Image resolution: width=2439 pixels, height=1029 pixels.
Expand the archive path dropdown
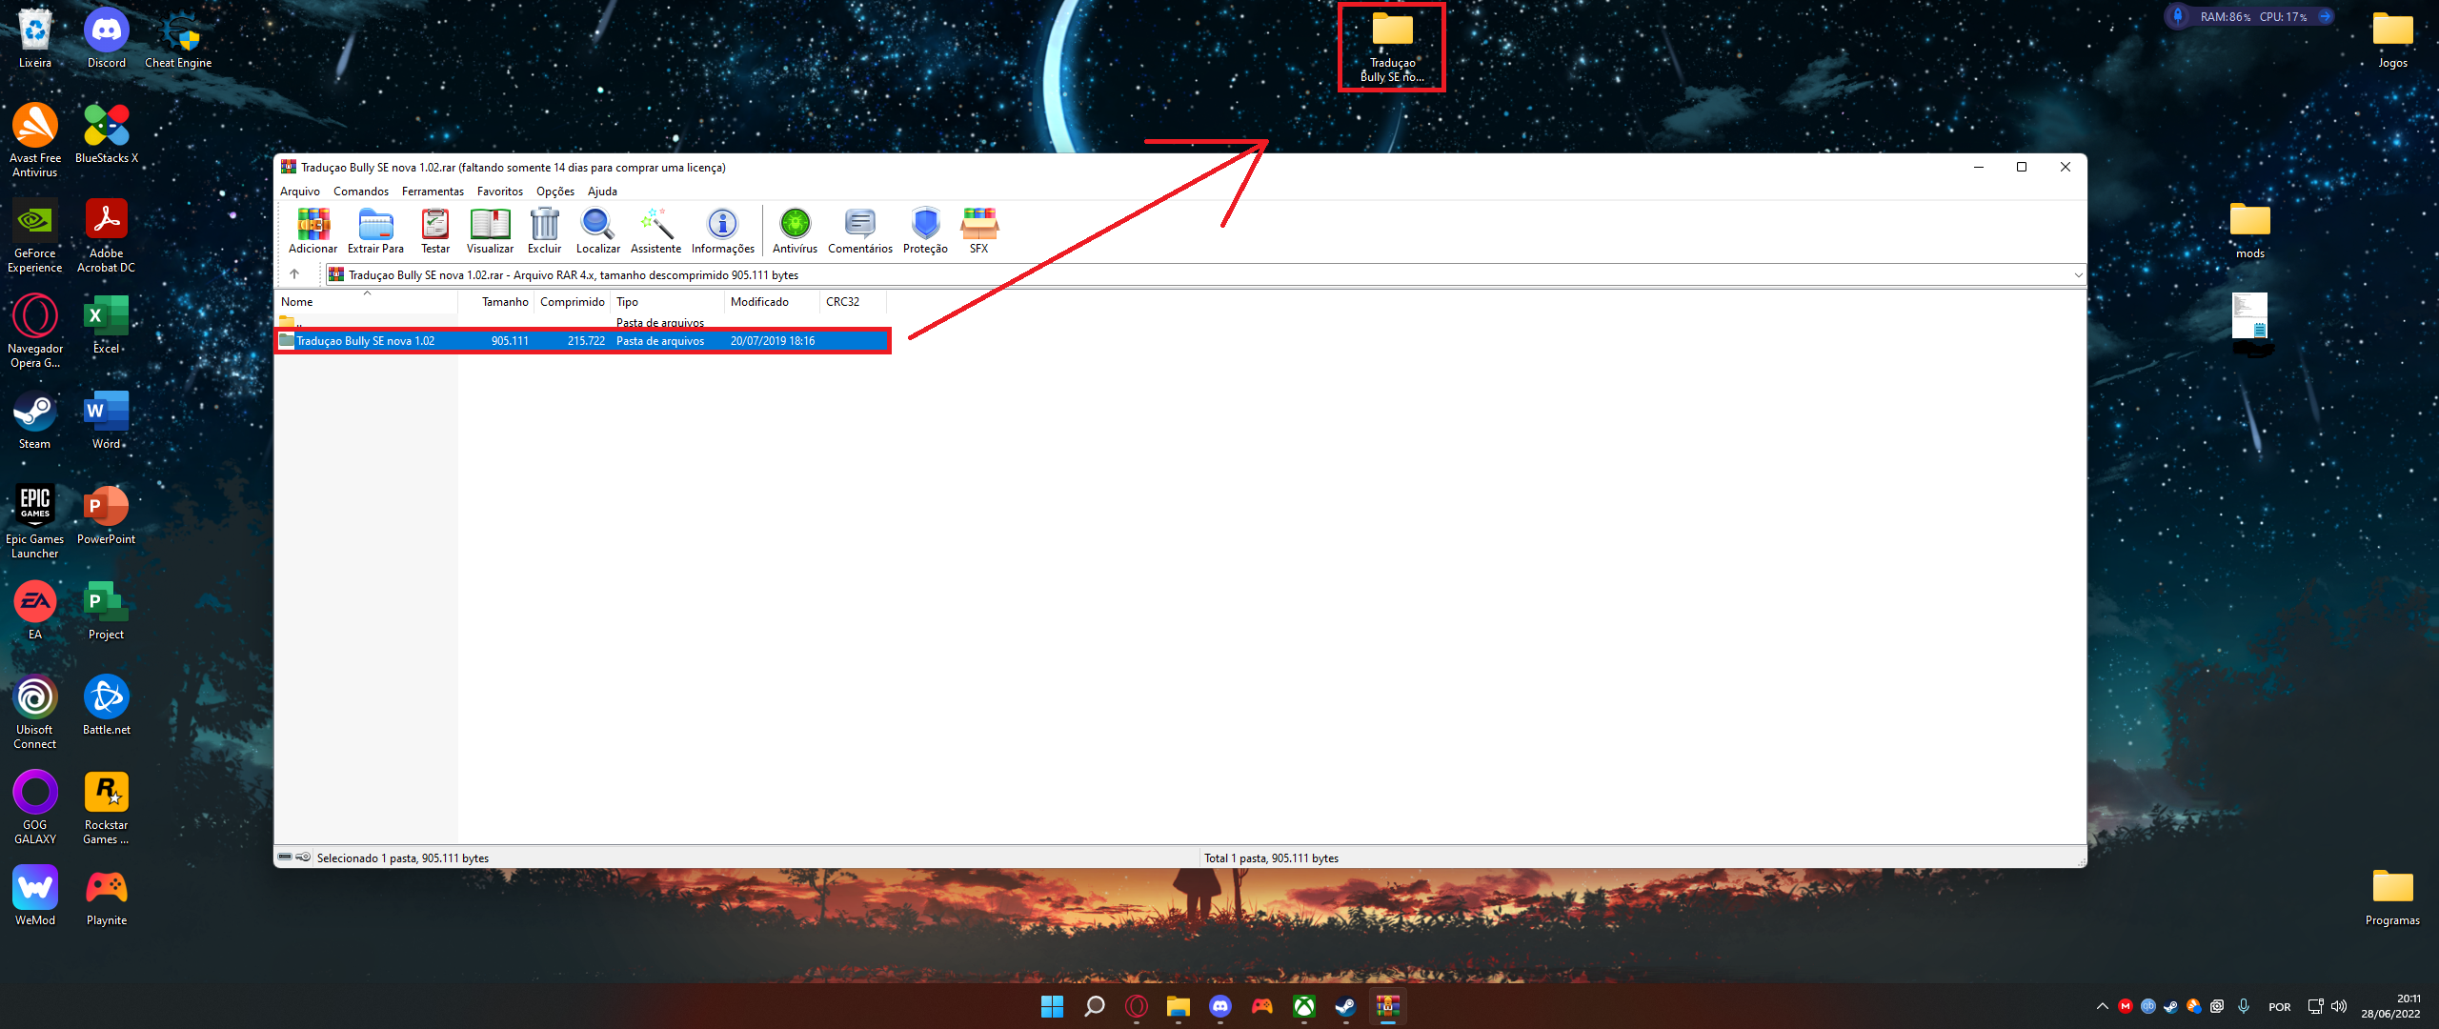(x=2078, y=275)
